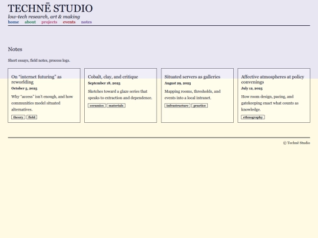Screen dimensions: 318x238
Task: Select the materials tag
Action: (116, 106)
